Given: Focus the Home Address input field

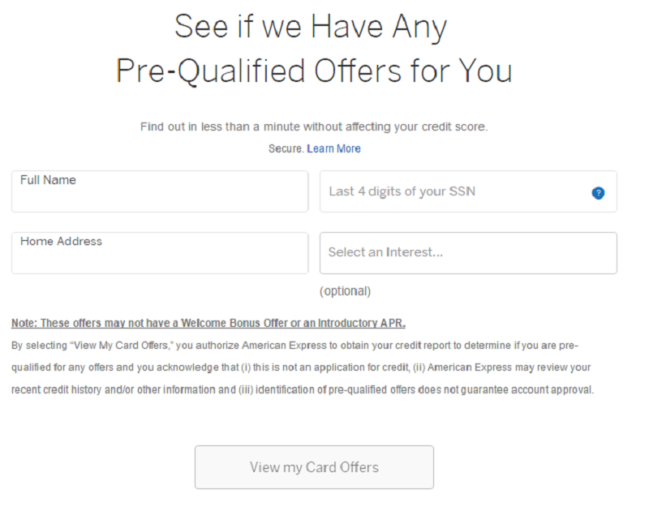Looking at the screenshot, I should (x=160, y=260).
